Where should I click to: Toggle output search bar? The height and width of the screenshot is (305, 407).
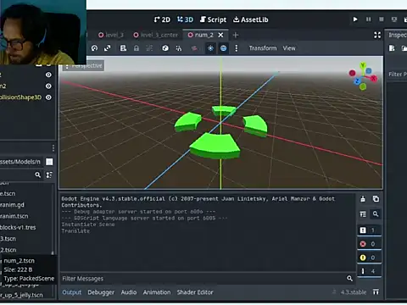tap(376, 214)
